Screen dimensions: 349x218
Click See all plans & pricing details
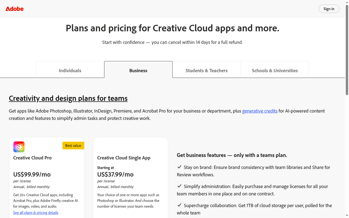(x=36, y=213)
